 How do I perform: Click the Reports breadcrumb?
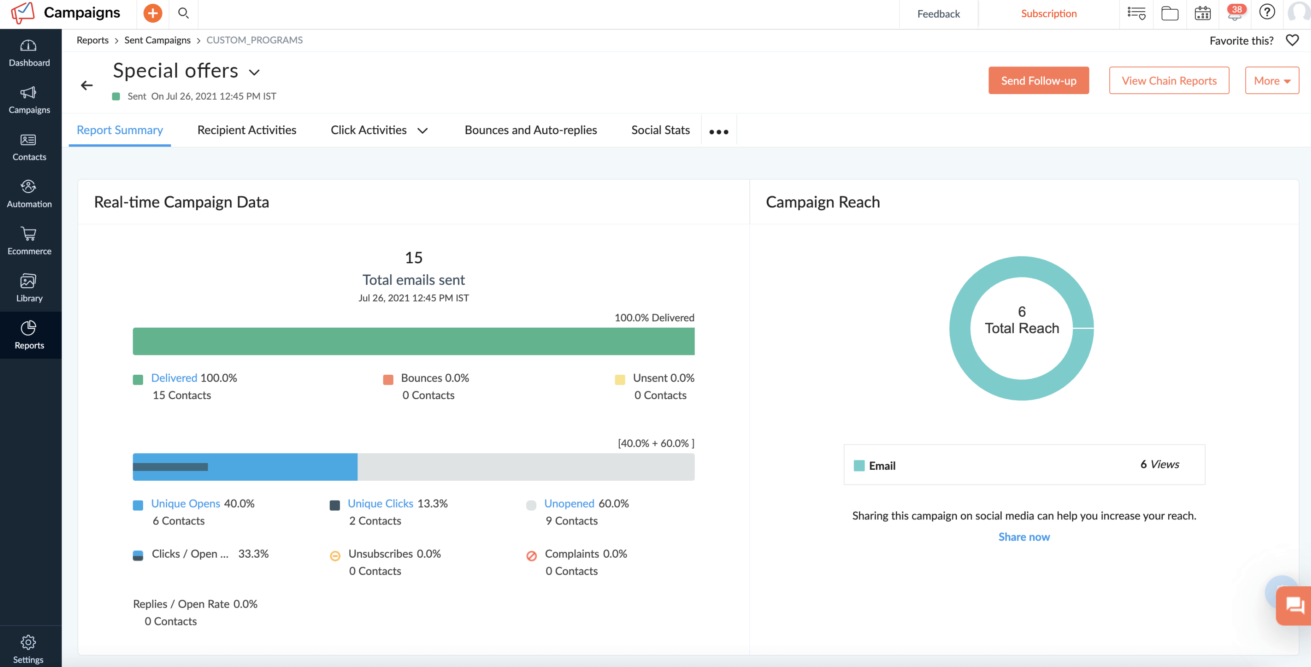coord(93,40)
